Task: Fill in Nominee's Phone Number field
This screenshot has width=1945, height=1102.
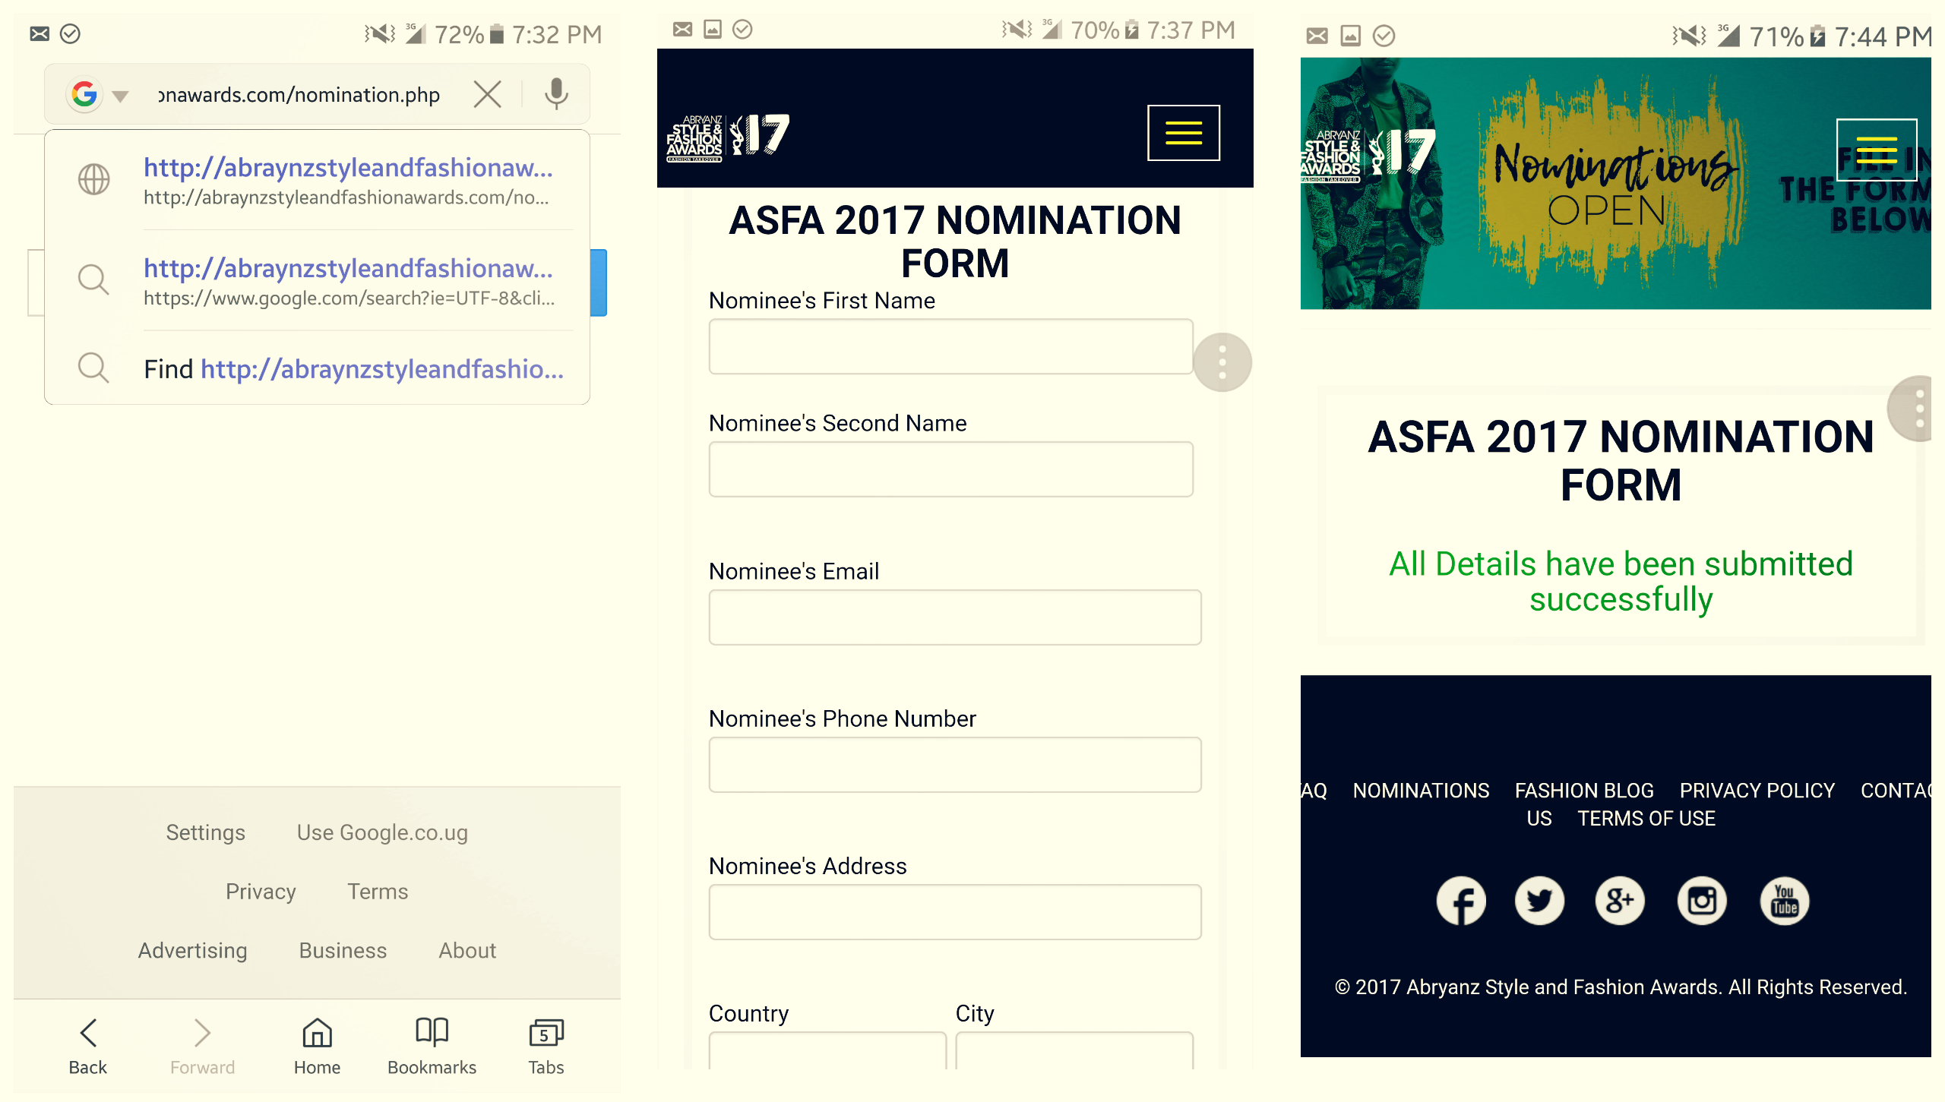Action: tap(955, 765)
